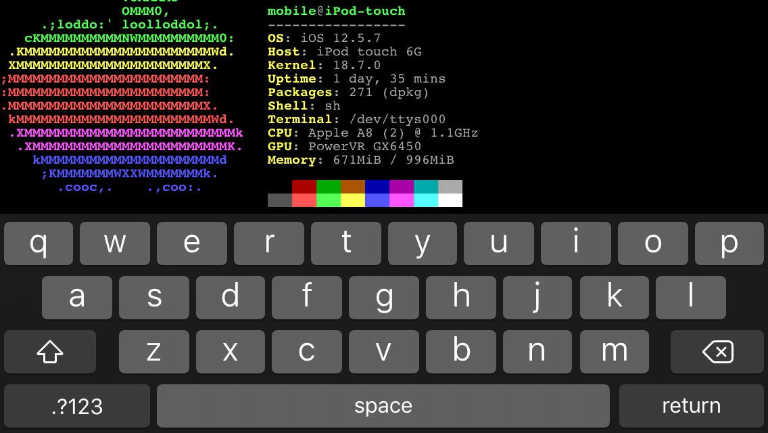Viewport: 768px width, 433px height.
Task: Tap the letter q key
Action: point(39,243)
